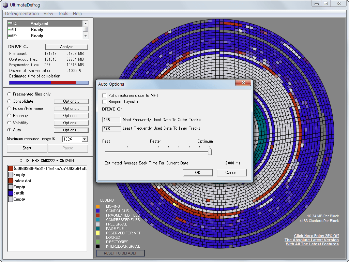Click the black INTERBLOCK SPACE swatch
Image resolution: width=349 pixels, height=262 pixels.
click(x=98, y=246)
